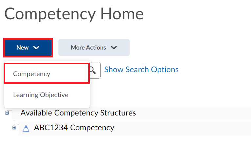
Task: Click blank row space right of Available Competency Structures
Action: pyautogui.click(x=192, y=113)
